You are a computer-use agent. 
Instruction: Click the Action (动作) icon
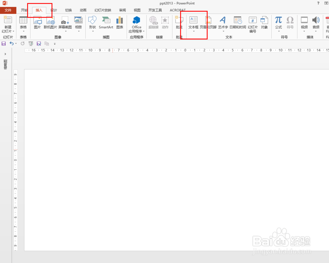coord(165,20)
